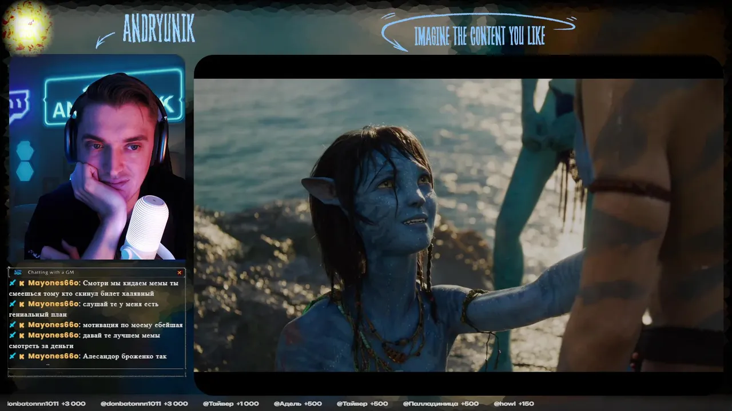Click ticker entry '@howl +150'
This screenshot has height=411, width=732.
point(514,404)
